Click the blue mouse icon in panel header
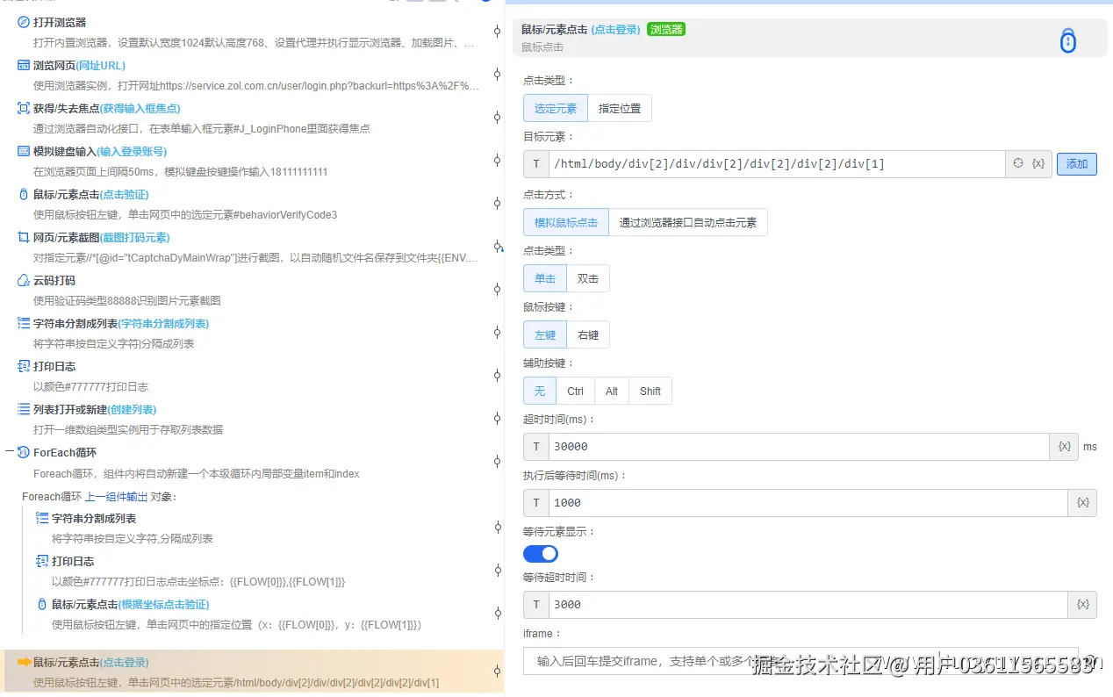 pyautogui.click(x=1067, y=40)
